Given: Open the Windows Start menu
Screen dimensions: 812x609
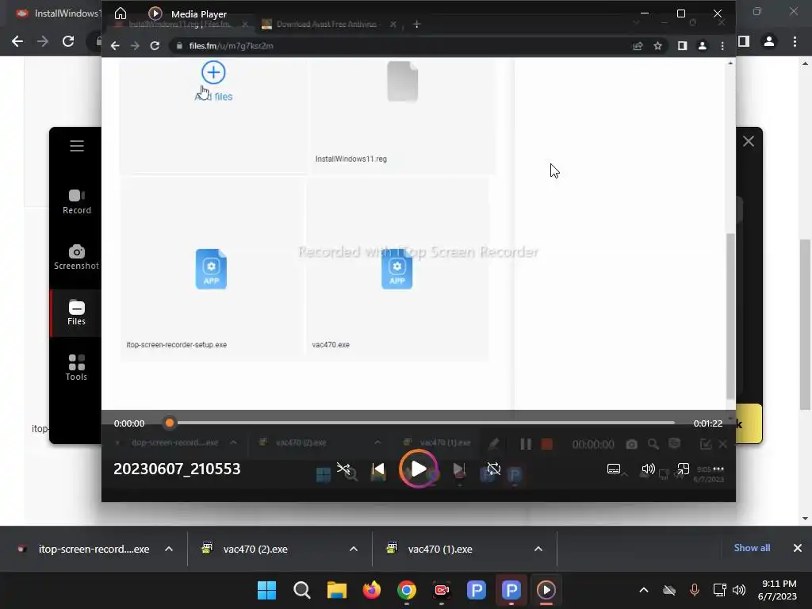Looking at the screenshot, I should tap(267, 590).
